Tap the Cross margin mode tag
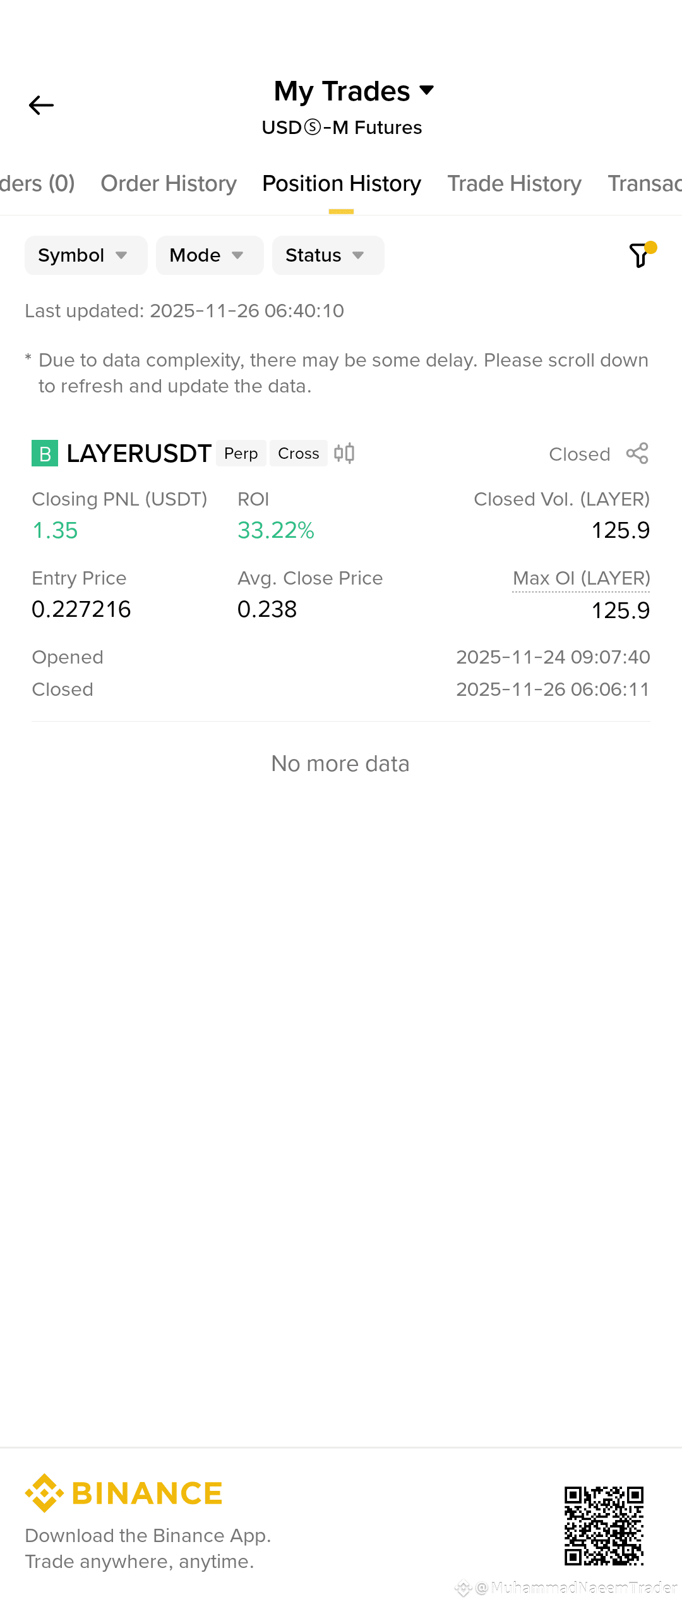682x1604 pixels. (299, 453)
